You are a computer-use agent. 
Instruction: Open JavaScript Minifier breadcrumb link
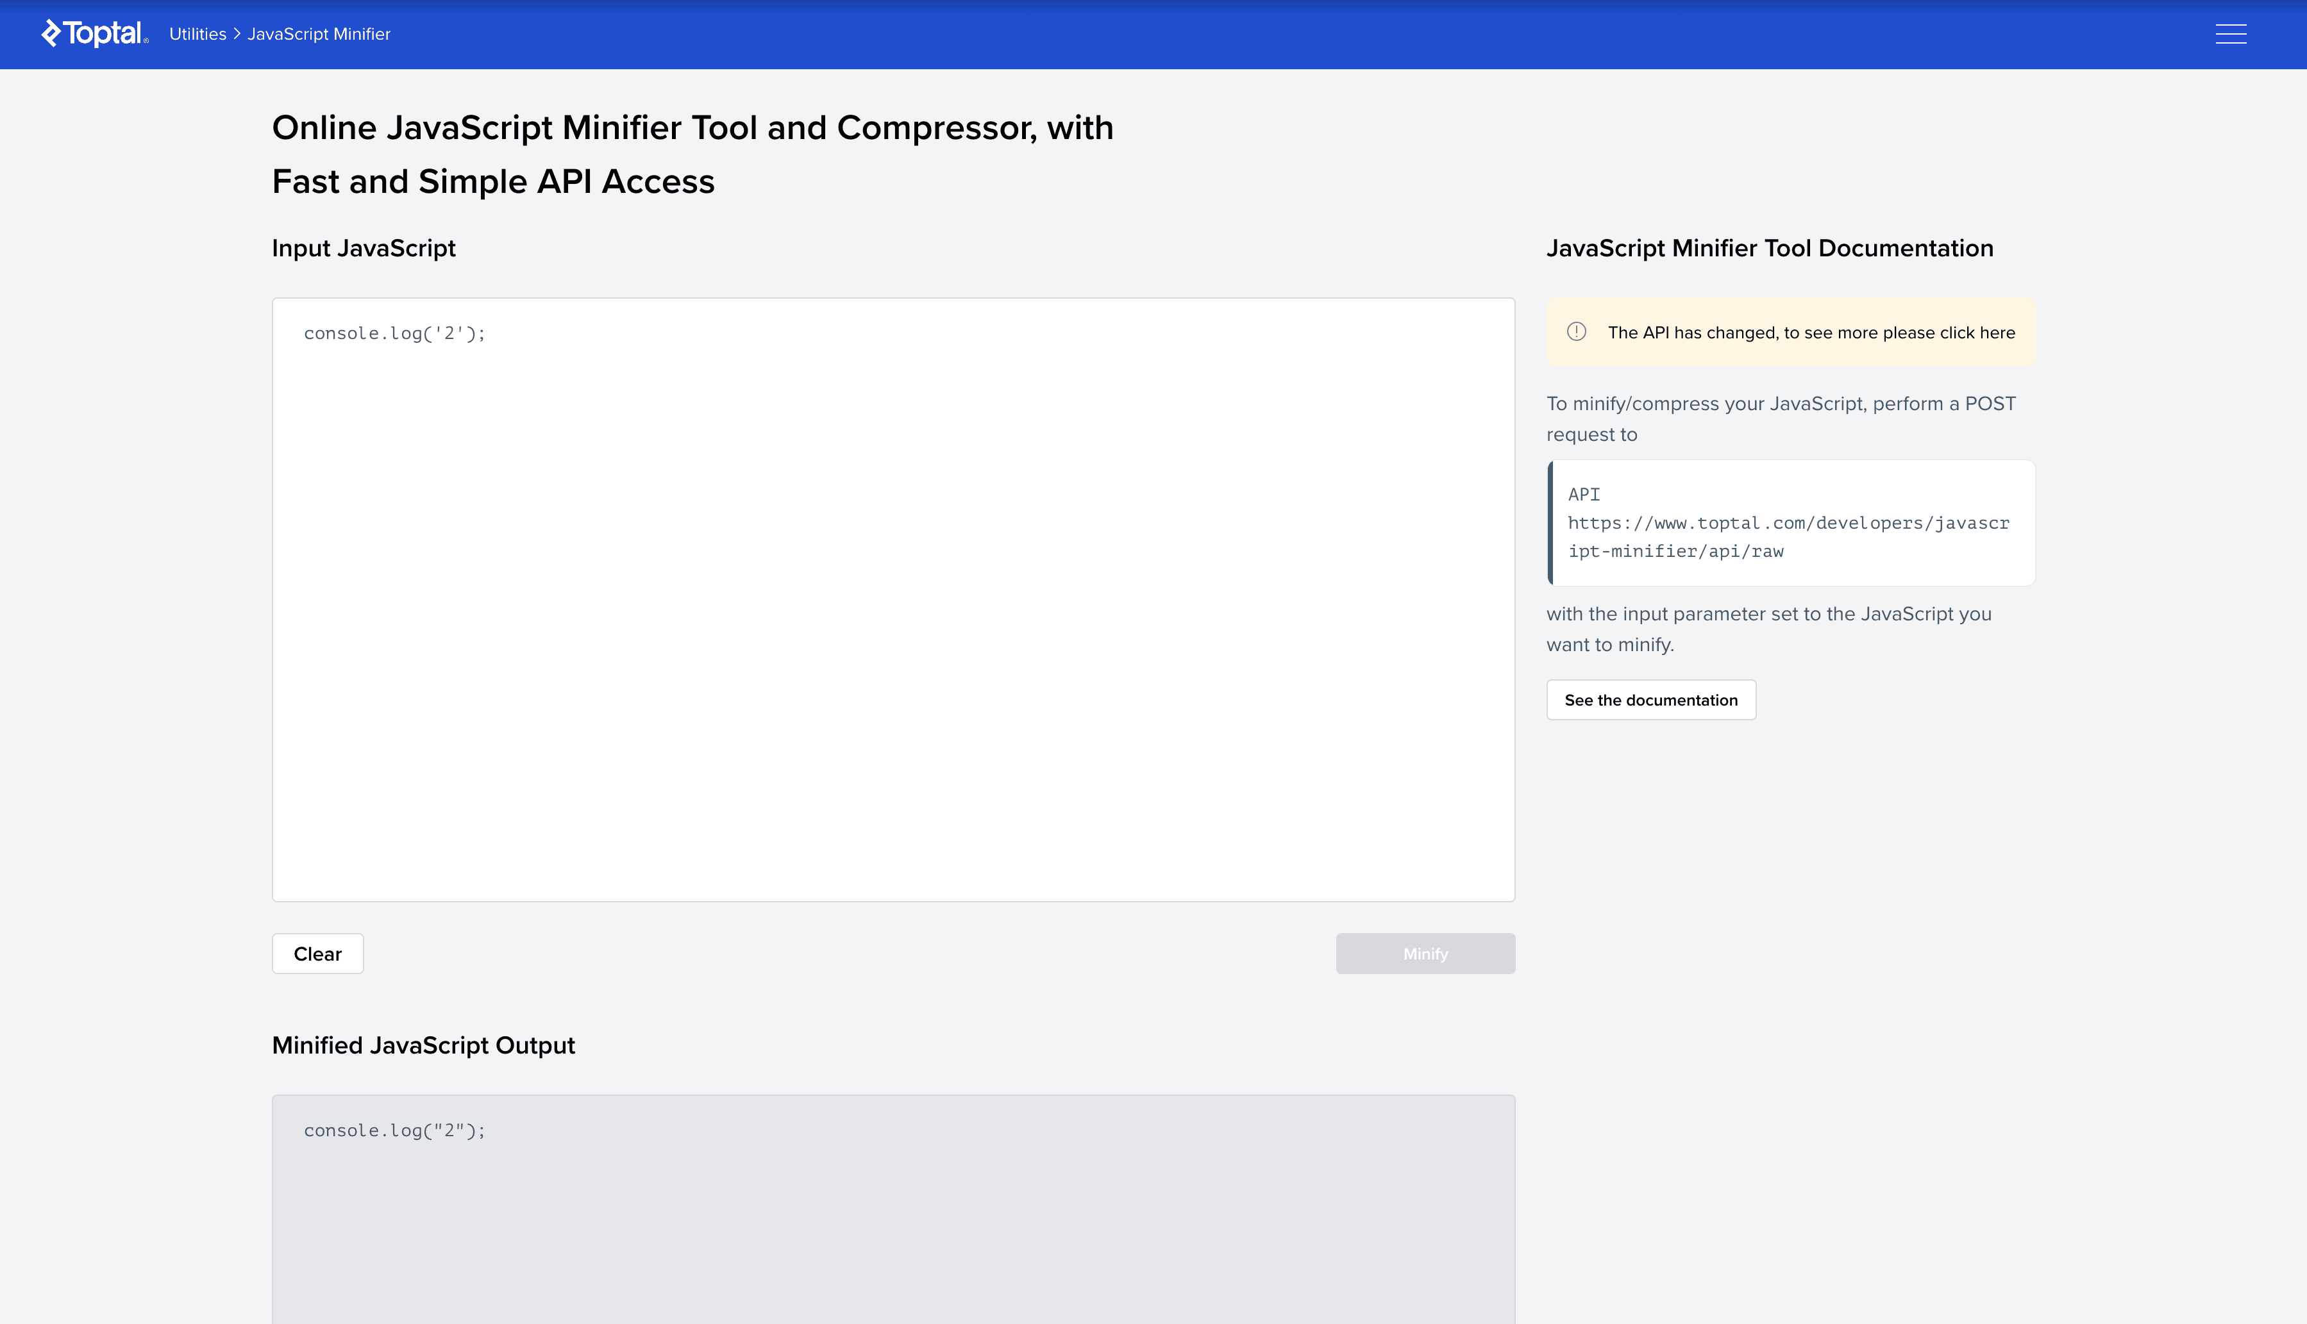click(319, 34)
